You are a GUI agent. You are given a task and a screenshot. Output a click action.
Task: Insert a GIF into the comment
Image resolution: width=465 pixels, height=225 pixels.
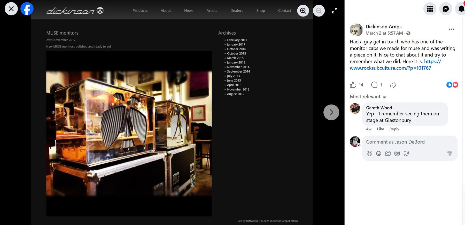pyautogui.click(x=397, y=154)
